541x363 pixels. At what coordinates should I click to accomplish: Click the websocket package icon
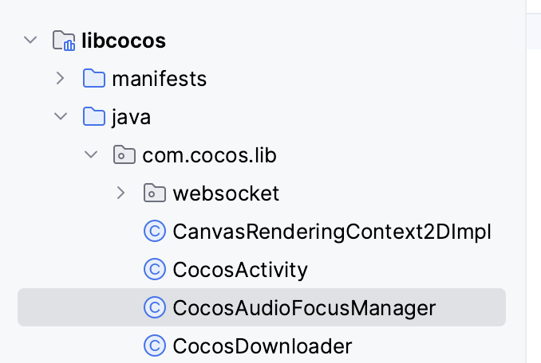click(x=154, y=193)
